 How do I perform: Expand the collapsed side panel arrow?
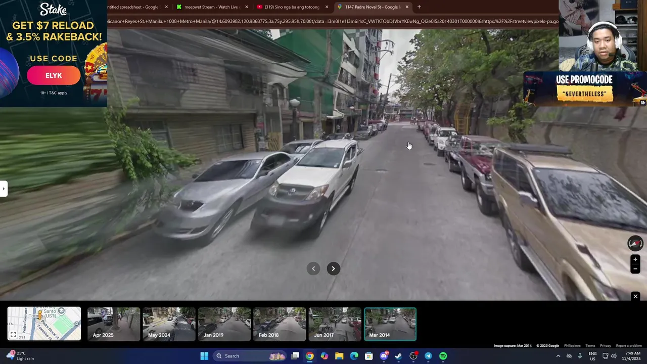tap(4, 189)
